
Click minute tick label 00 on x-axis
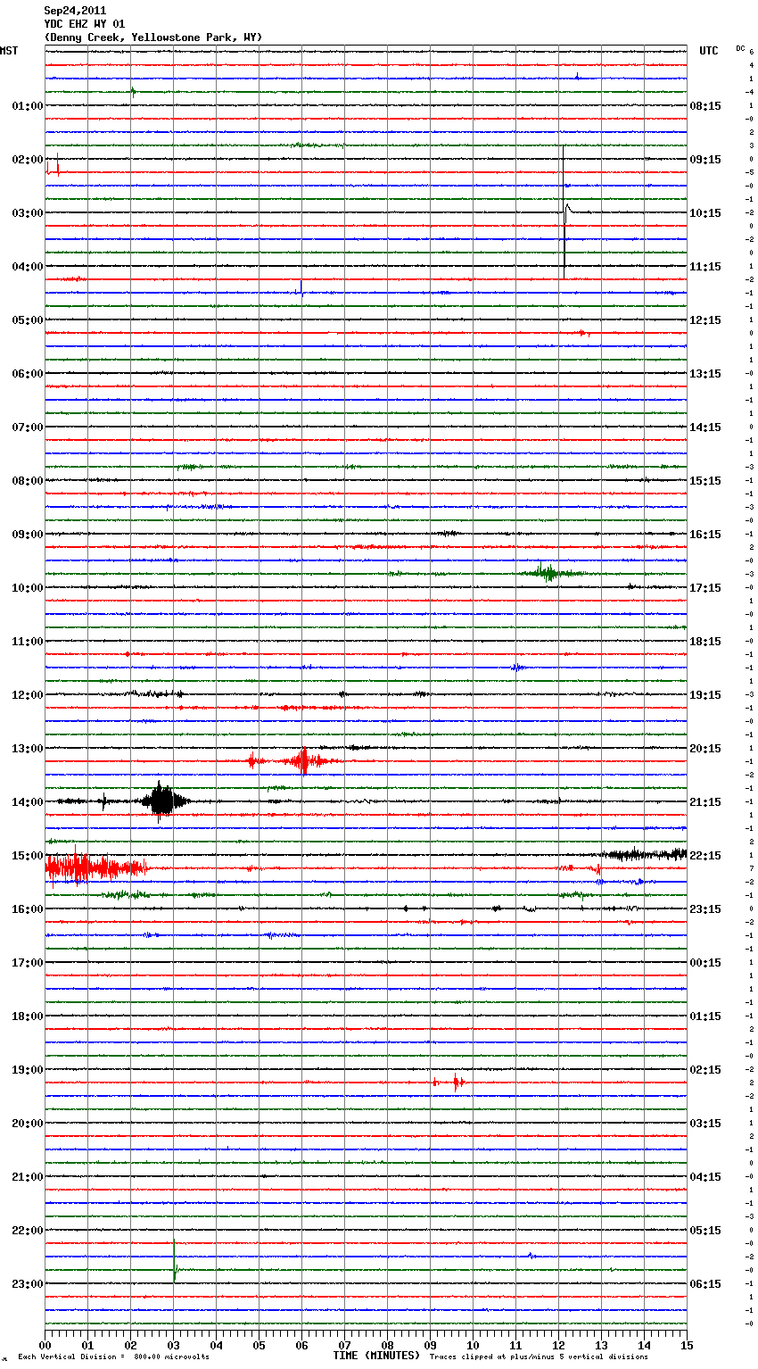tap(45, 1345)
